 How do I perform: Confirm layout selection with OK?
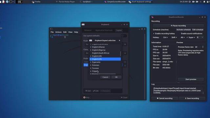click(116, 77)
